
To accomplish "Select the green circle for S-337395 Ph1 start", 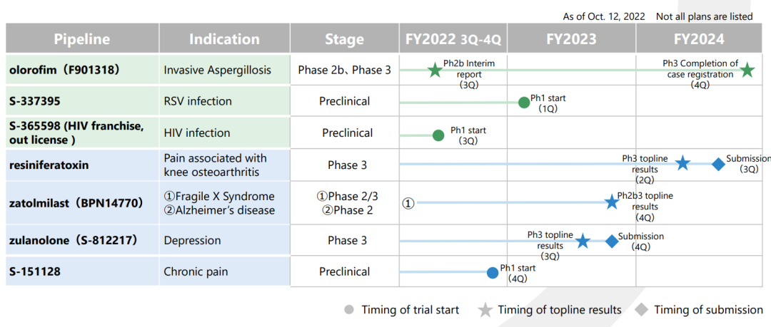I will point(524,102).
